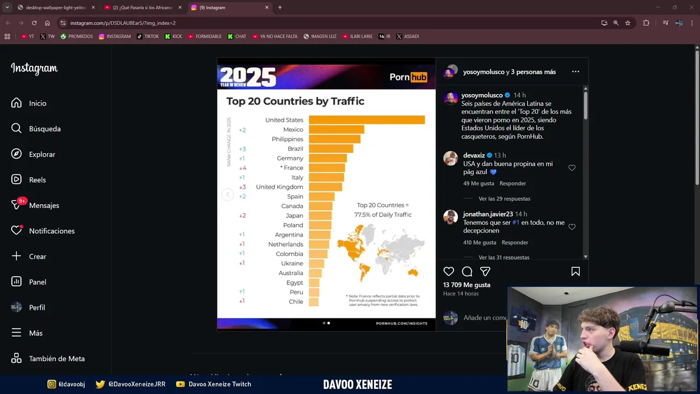
Task: Click 49 Me gusta on devaxiz comment
Action: coord(479,183)
